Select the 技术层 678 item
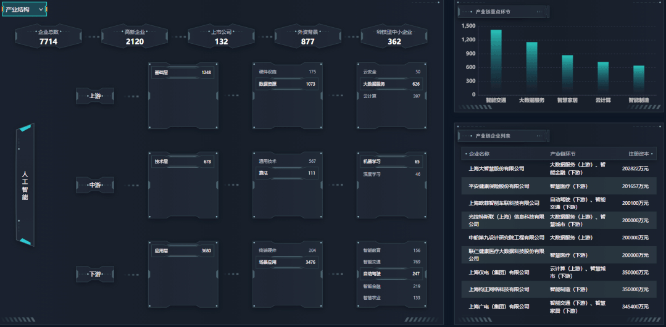The height and width of the screenshot is (327, 666). 183,162
